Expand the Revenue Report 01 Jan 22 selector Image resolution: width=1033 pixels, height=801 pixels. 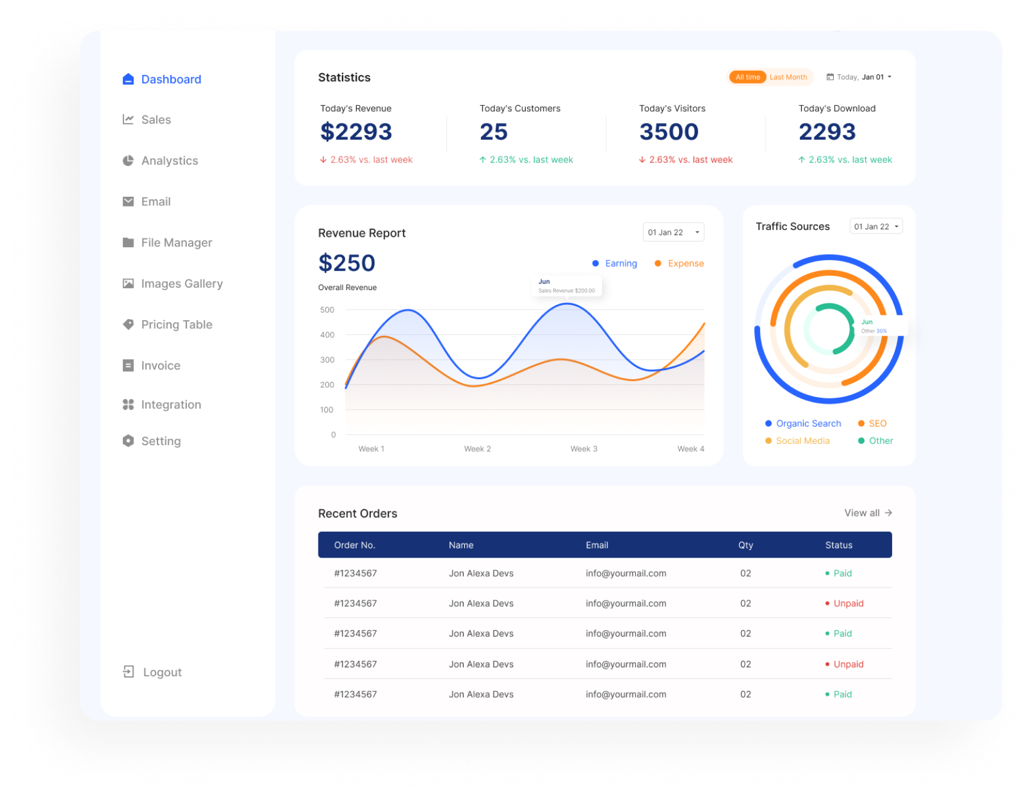pos(673,232)
